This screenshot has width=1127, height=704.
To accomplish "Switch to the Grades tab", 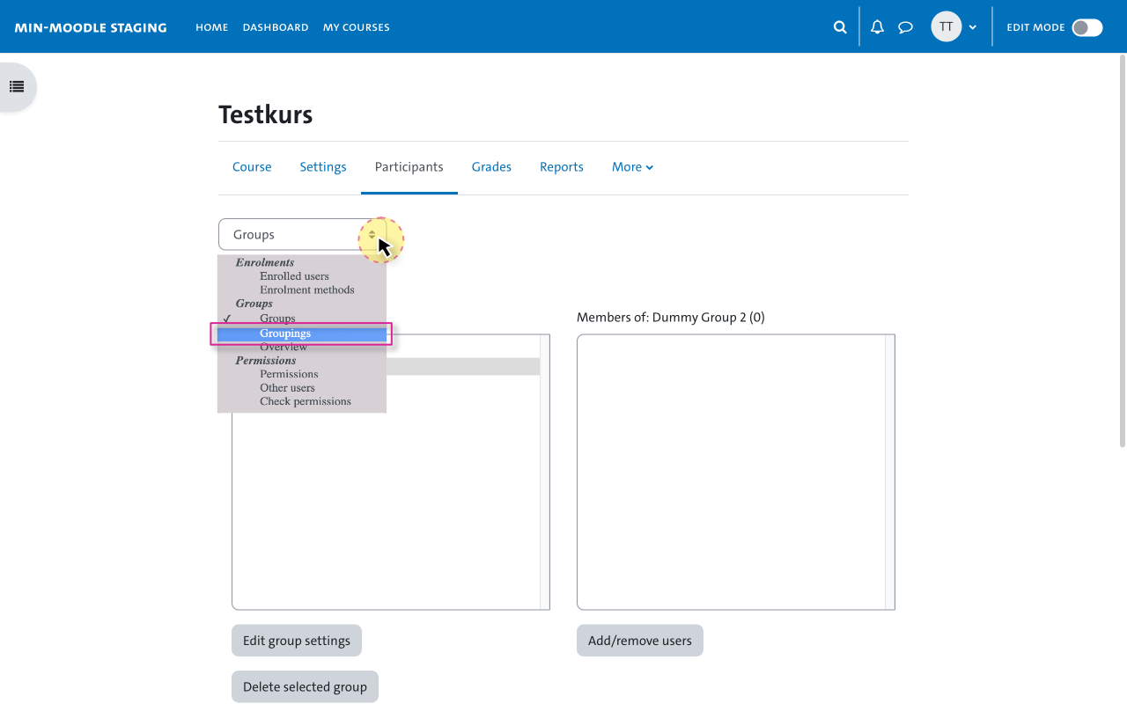I will 491,167.
